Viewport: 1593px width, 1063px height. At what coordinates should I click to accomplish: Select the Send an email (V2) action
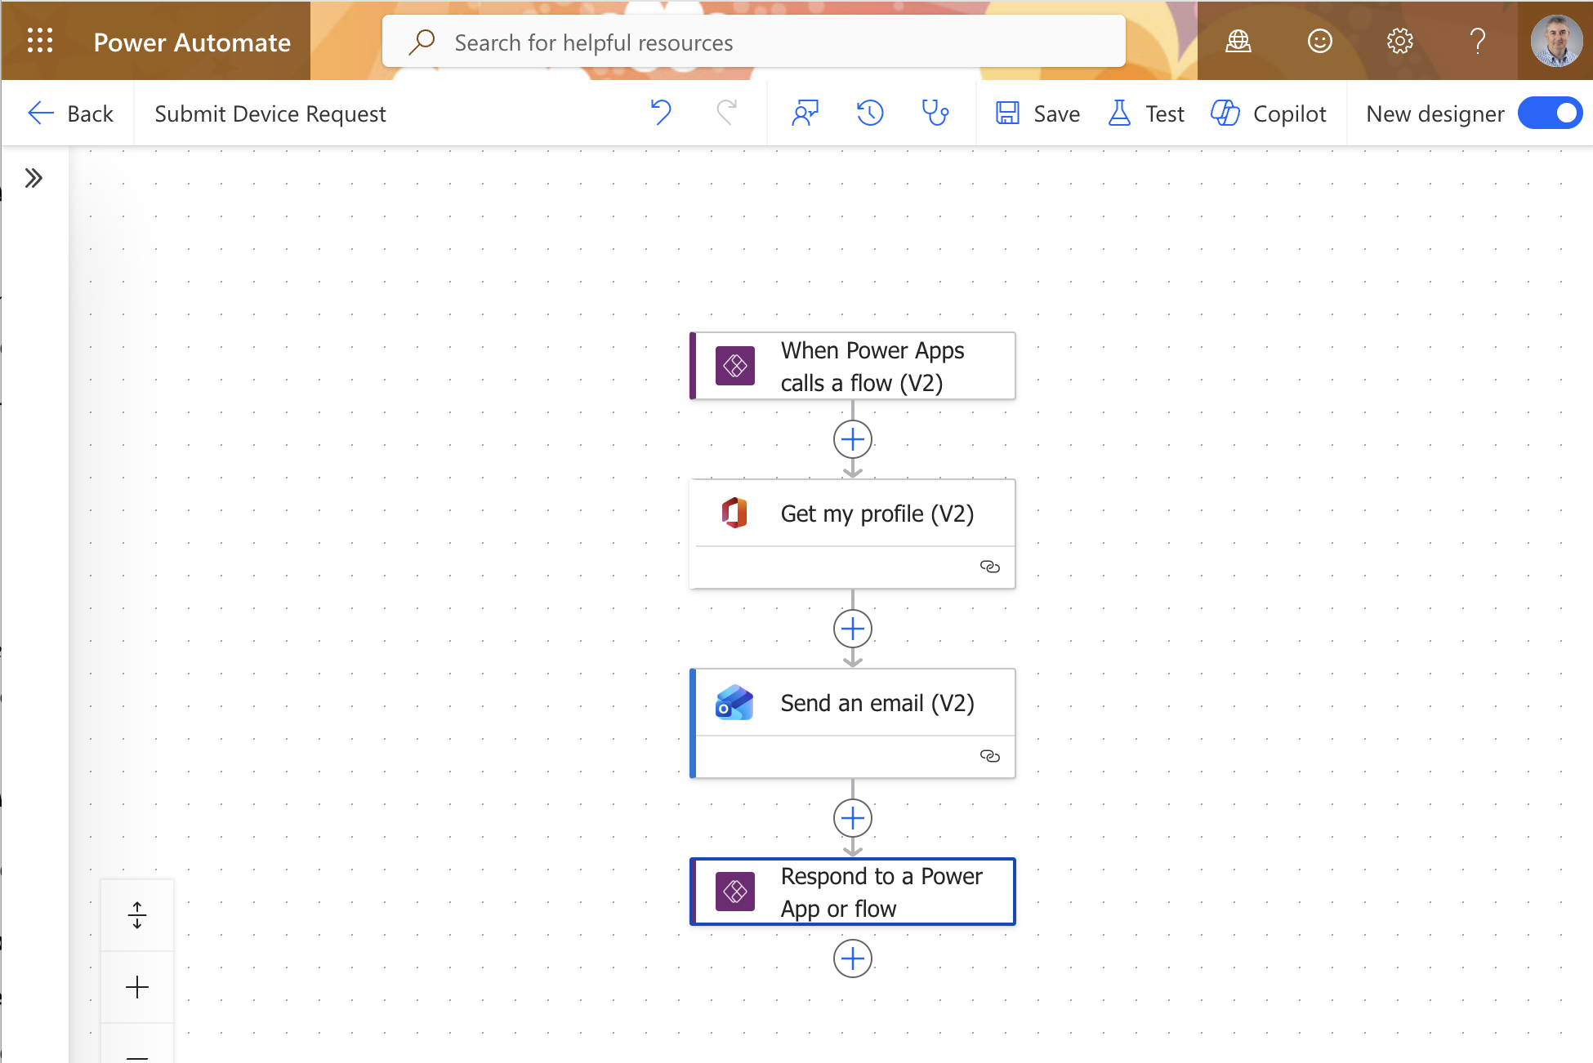852,723
